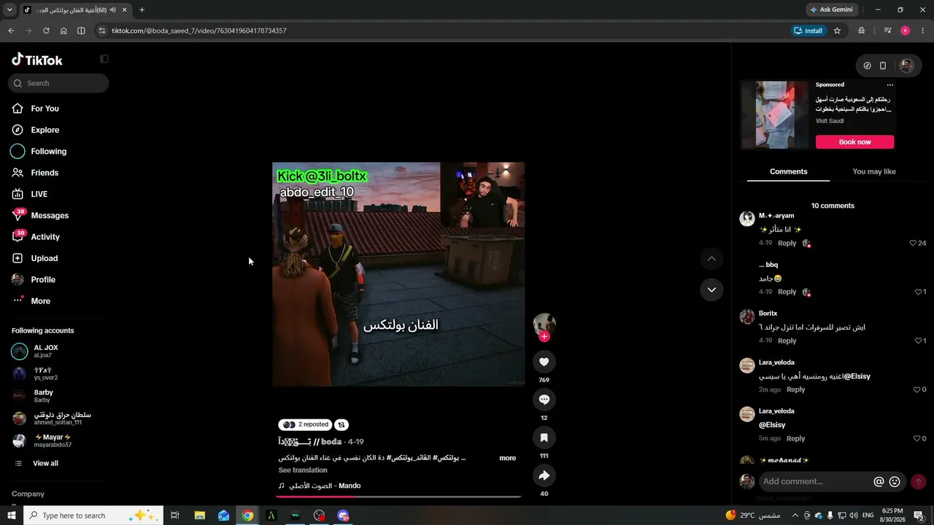Expand the caption with 'more'
This screenshot has height=525, width=934.
(x=508, y=458)
